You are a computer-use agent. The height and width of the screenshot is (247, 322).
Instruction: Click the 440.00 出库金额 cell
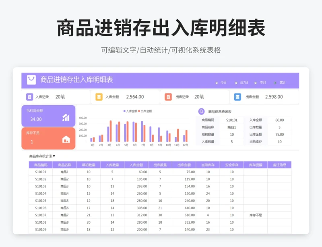pos(184,208)
